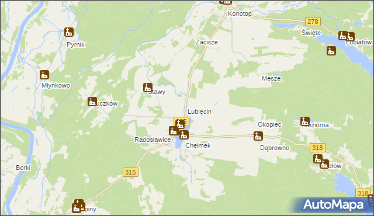The width and height of the screenshot is (374, 216).
Task: Click the Młynkowo label
Action: pos(56,85)
